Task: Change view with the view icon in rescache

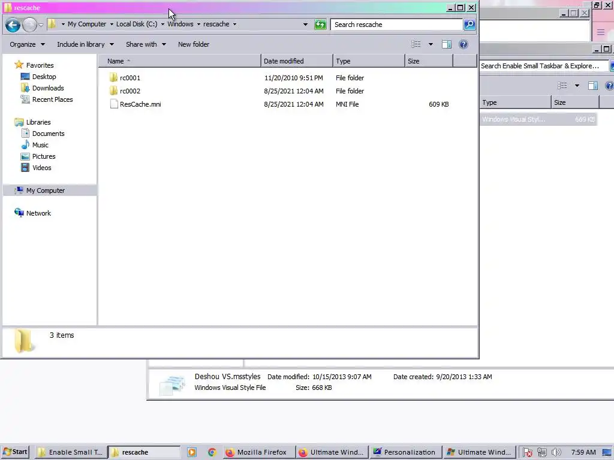Action: point(416,44)
